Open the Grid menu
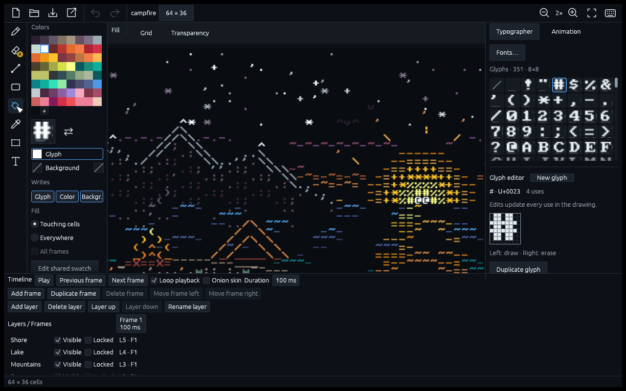Viewport: 626px width, 391px height. click(x=146, y=33)
